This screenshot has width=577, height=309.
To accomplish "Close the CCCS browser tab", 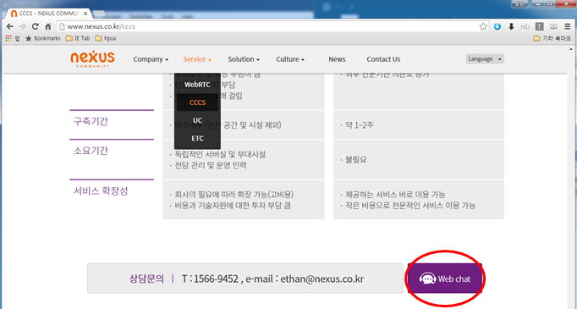I will click(85, 14).
